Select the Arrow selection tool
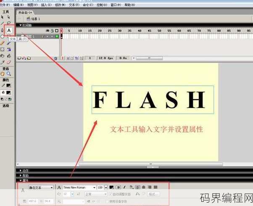 click(2, 17)
